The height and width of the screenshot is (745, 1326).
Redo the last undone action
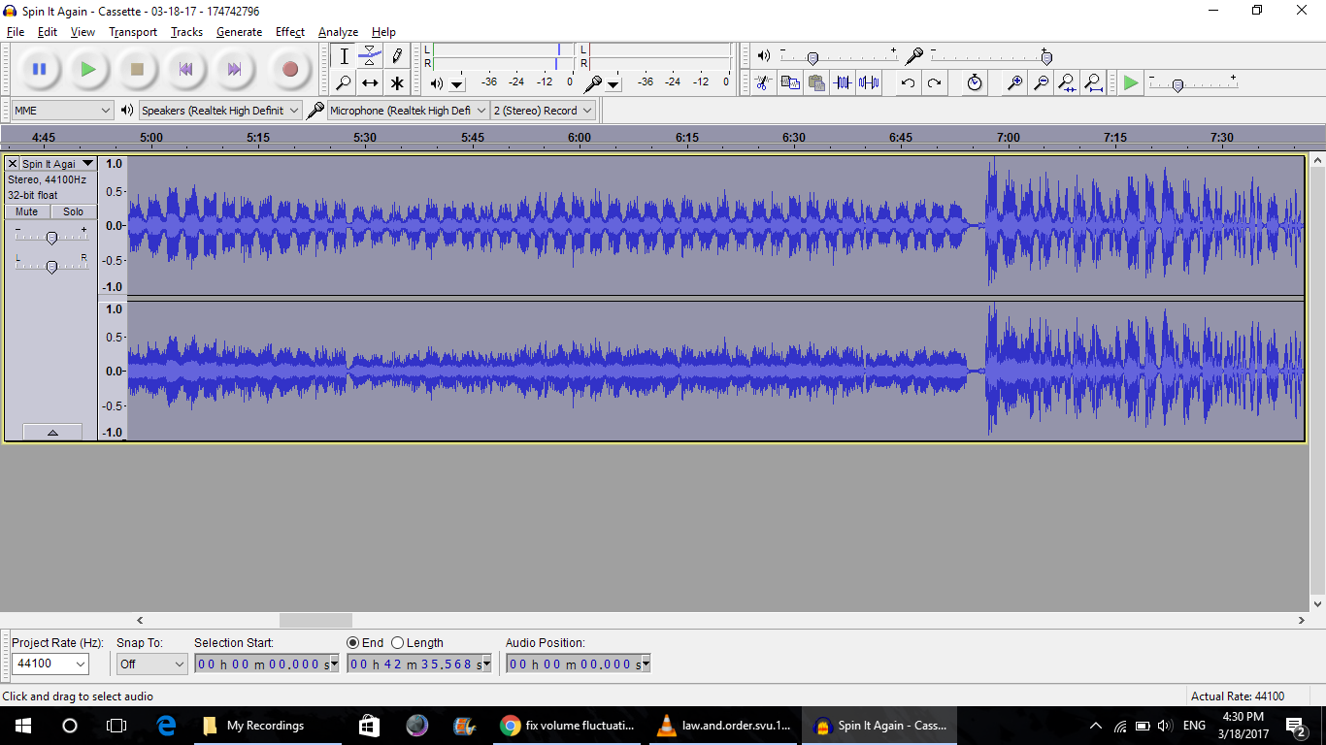coord(934,82)
